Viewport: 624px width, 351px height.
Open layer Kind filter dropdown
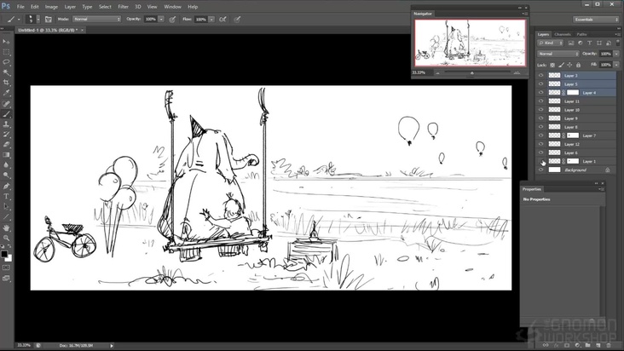tap(551, 43)
